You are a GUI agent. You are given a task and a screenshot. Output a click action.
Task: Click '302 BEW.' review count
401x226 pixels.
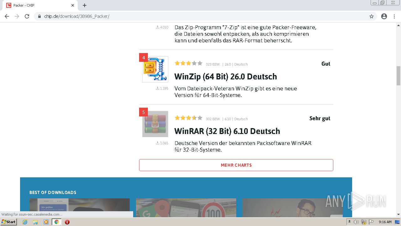click(x=213, y=119)
